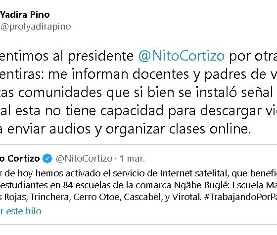Click the blue verified badge next to Cortizo
The image size is (277, 235).
[47, 158]
